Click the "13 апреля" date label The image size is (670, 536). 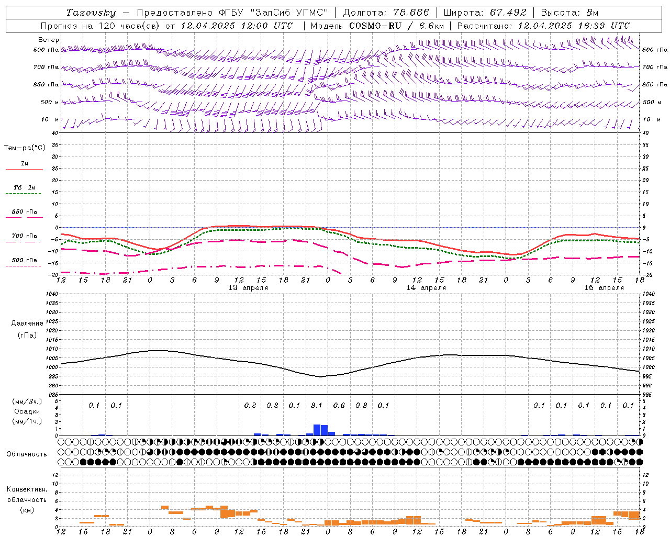click(249, 288)
